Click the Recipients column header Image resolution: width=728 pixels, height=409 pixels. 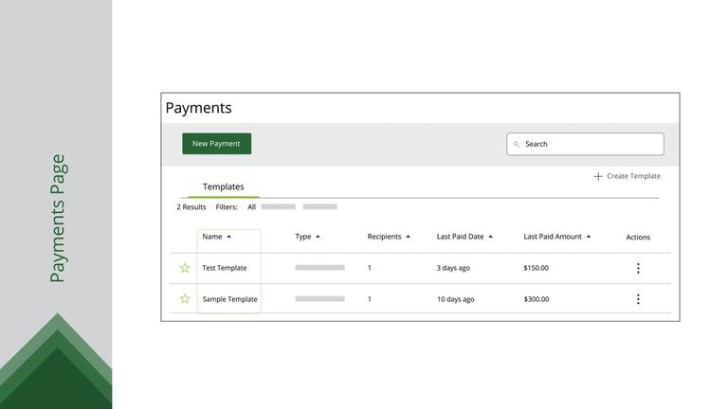[385, 237]
